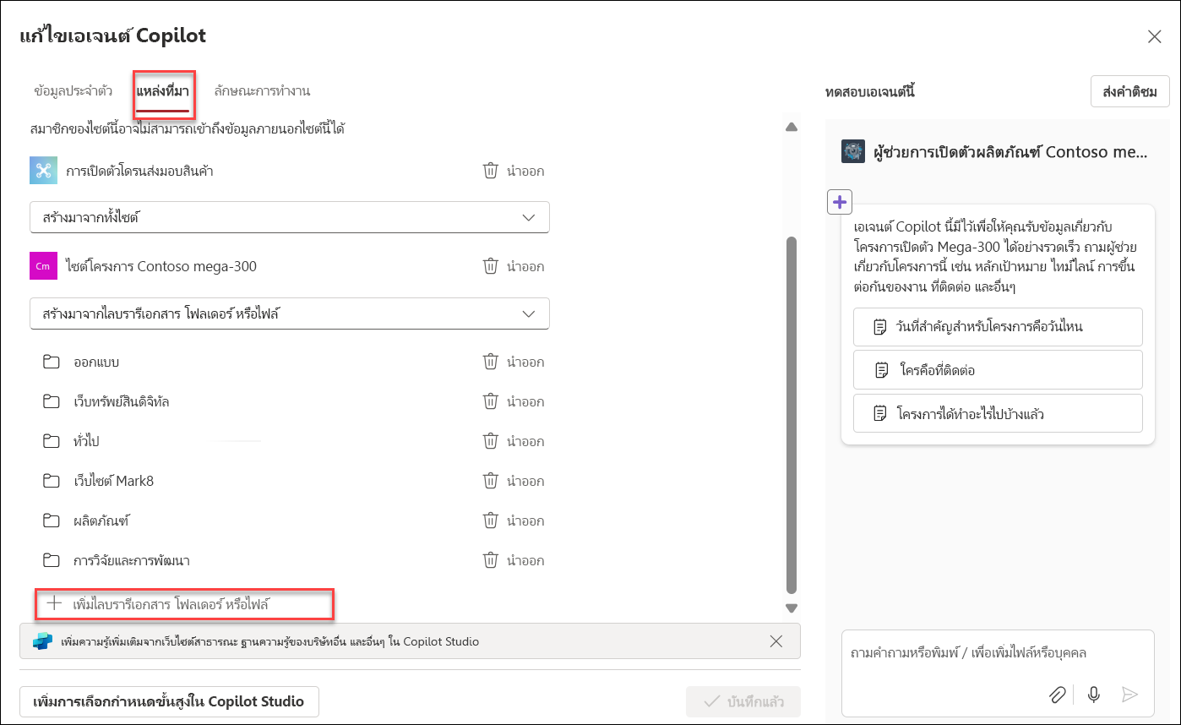1181x725 pixels.
Task: Click เพิ่มการเลือกกำหนดขั้นสูงใน Copilot Studio button
Action: pyautogui.click(x=169, y=701)
